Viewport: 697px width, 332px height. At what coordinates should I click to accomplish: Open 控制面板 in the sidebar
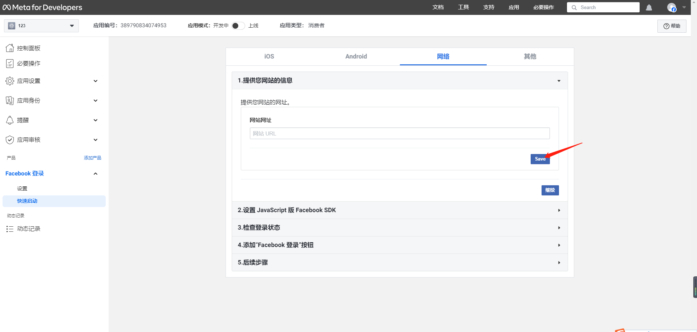[29, 48]
